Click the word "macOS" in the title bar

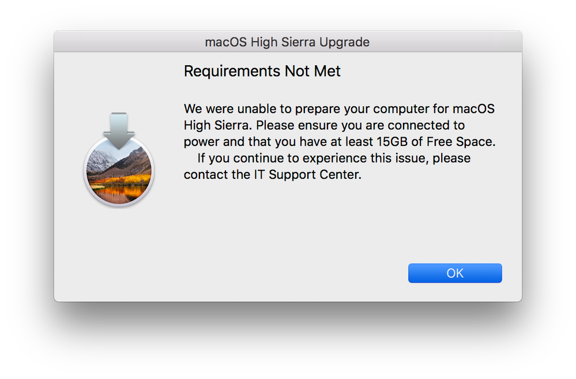226,42
